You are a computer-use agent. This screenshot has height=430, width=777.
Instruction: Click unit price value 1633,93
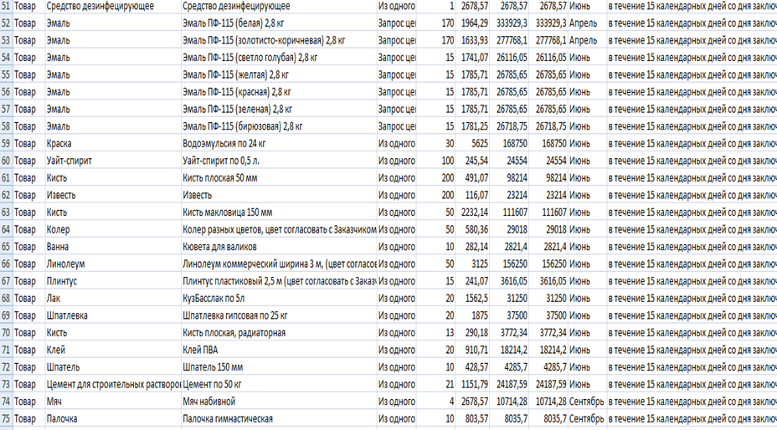(473, 41)
